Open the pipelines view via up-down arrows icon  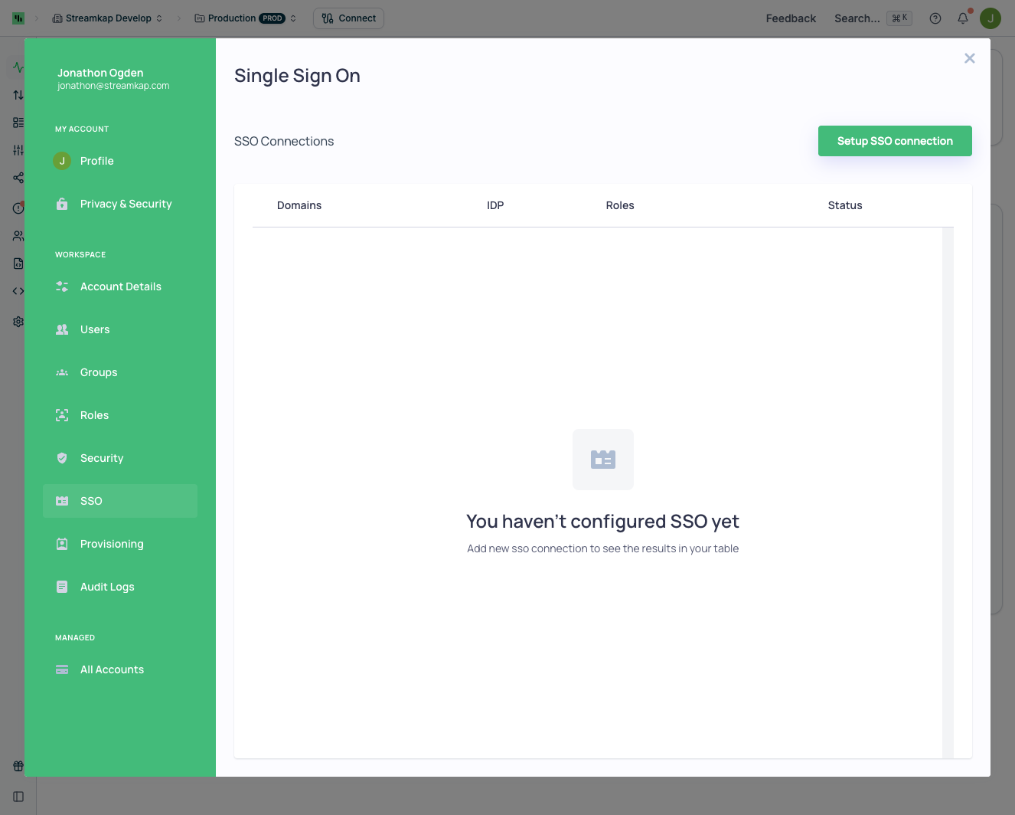click(18, 95)
